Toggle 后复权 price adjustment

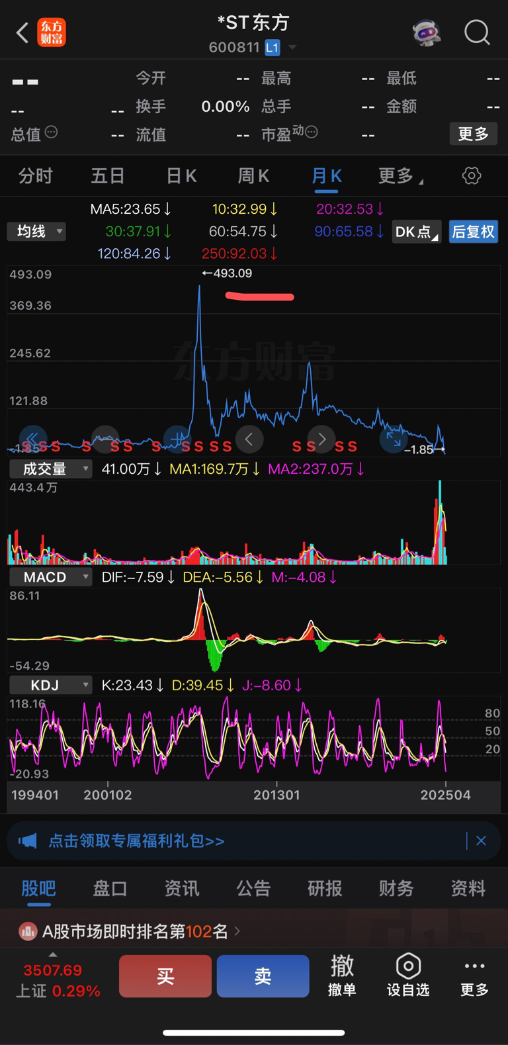(473, 232)
